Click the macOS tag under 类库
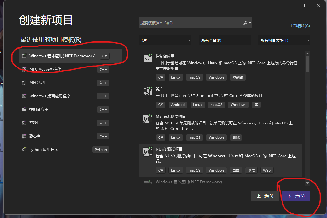 pos(216,104)
